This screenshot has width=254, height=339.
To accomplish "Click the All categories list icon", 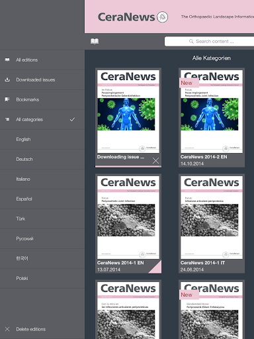I will click(x=7, y=119).
